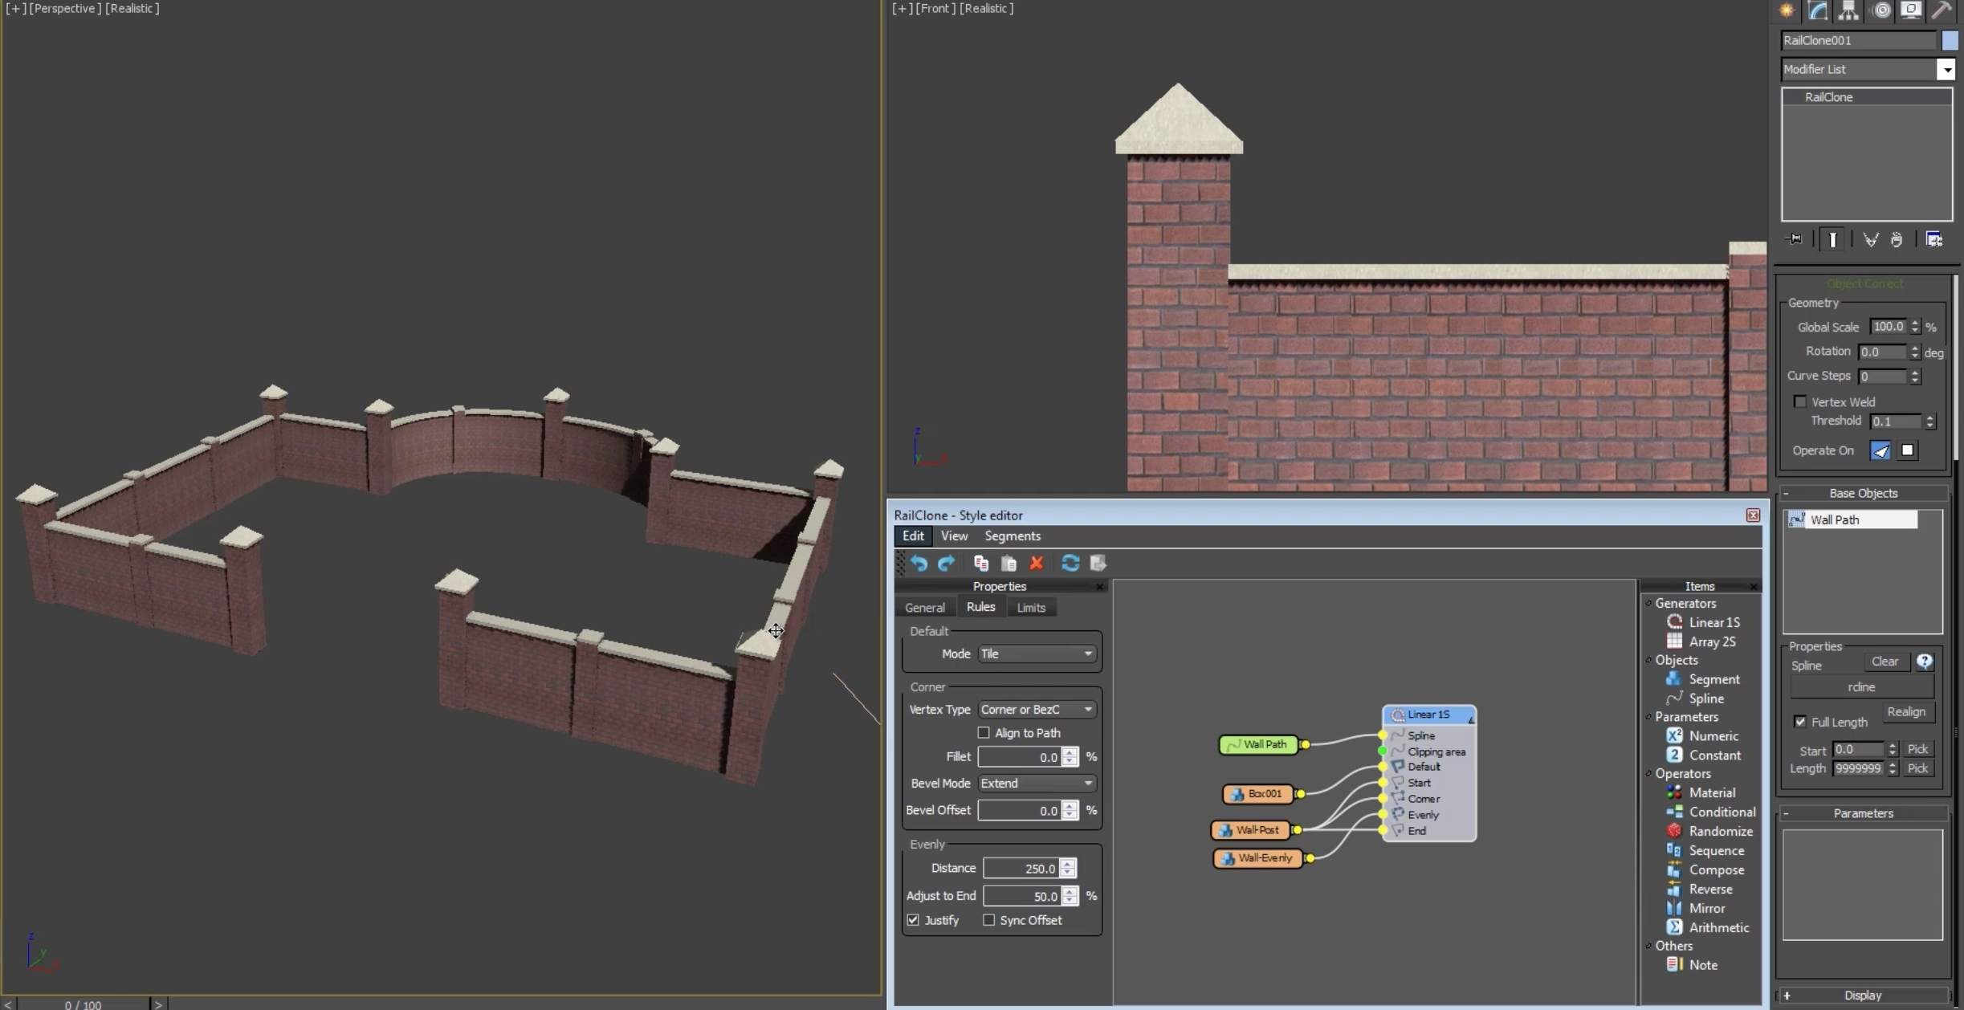Delete selected node using the red X icon
This screenshot has width=1964, height=1010.
(1036, 563)
